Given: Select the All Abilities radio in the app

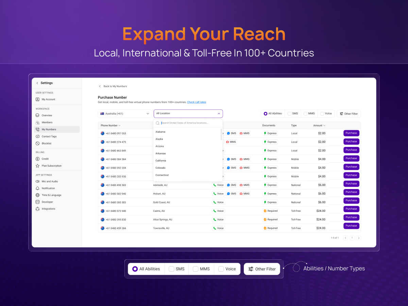Looking at the screenshot, I should pos(266,114).
